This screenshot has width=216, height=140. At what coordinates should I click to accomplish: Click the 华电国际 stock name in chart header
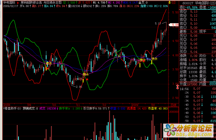coord(9,3)
